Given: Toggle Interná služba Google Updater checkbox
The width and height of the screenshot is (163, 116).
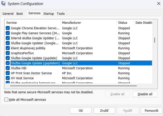Looking at the screenshot, I should point(8,38).
